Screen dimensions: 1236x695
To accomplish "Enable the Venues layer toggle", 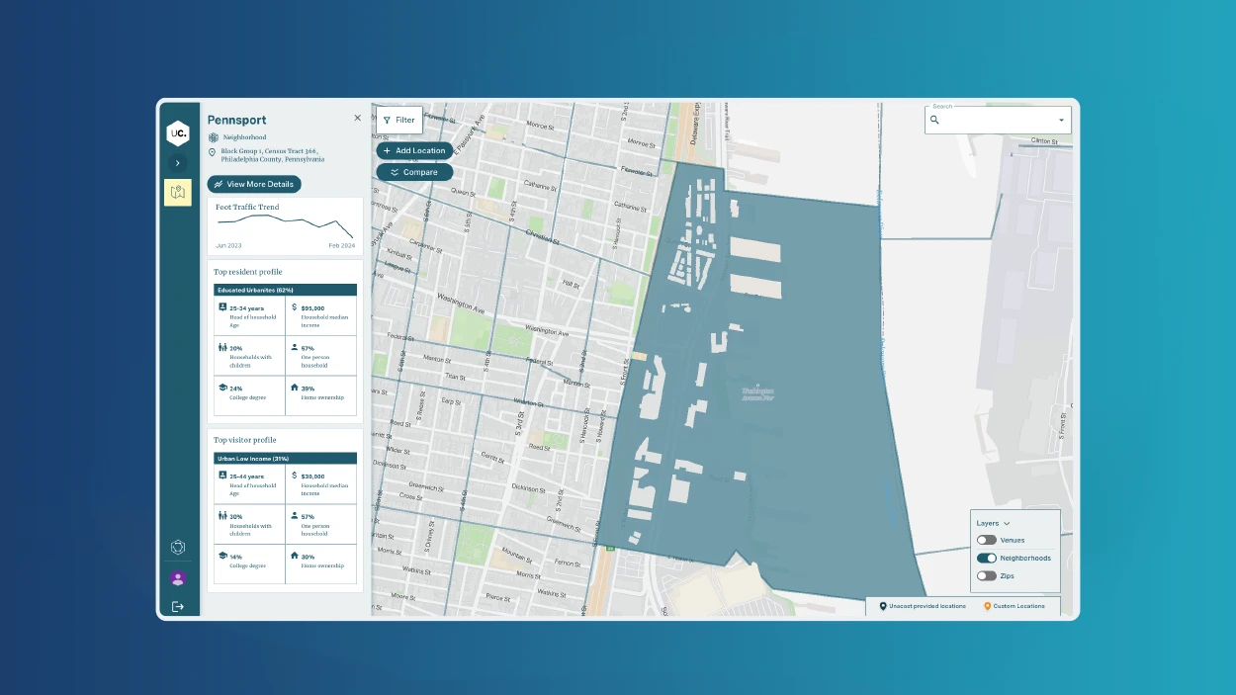I will [987, 540].
